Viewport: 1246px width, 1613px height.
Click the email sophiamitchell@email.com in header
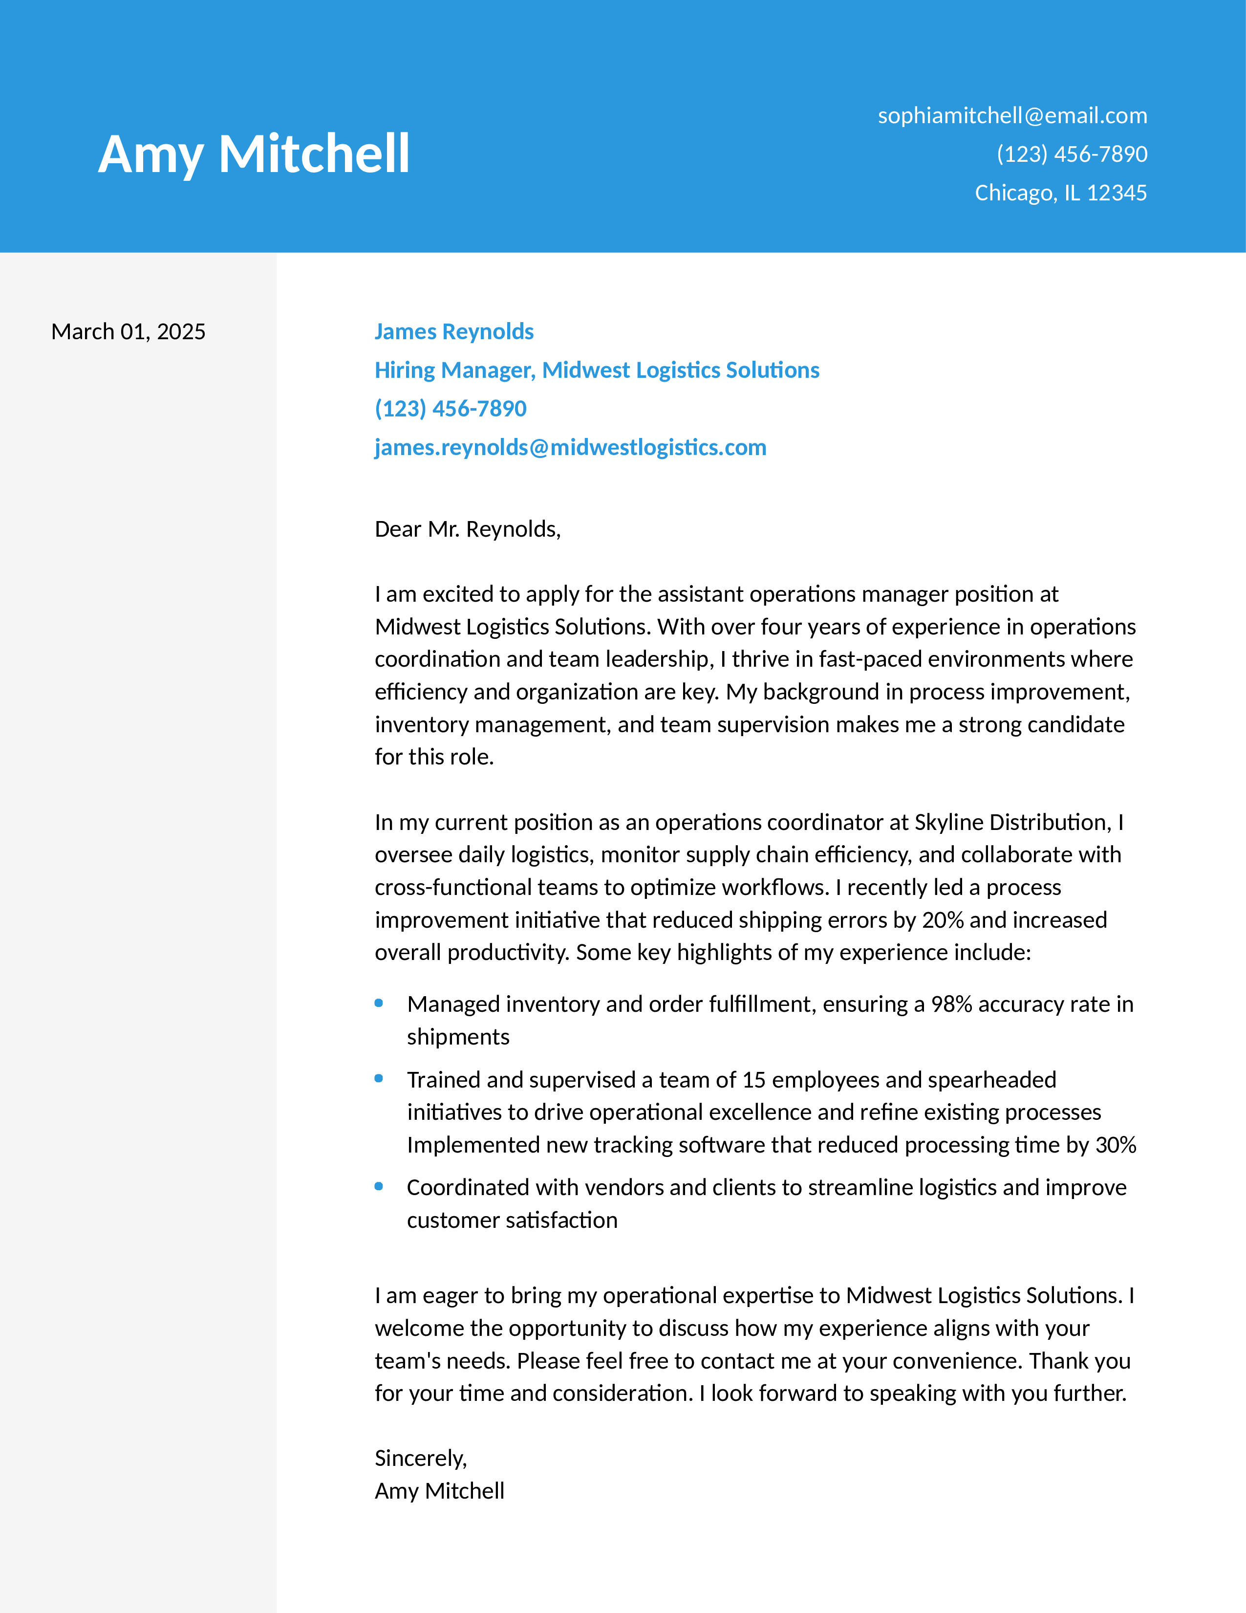(x=1012, y=115)
